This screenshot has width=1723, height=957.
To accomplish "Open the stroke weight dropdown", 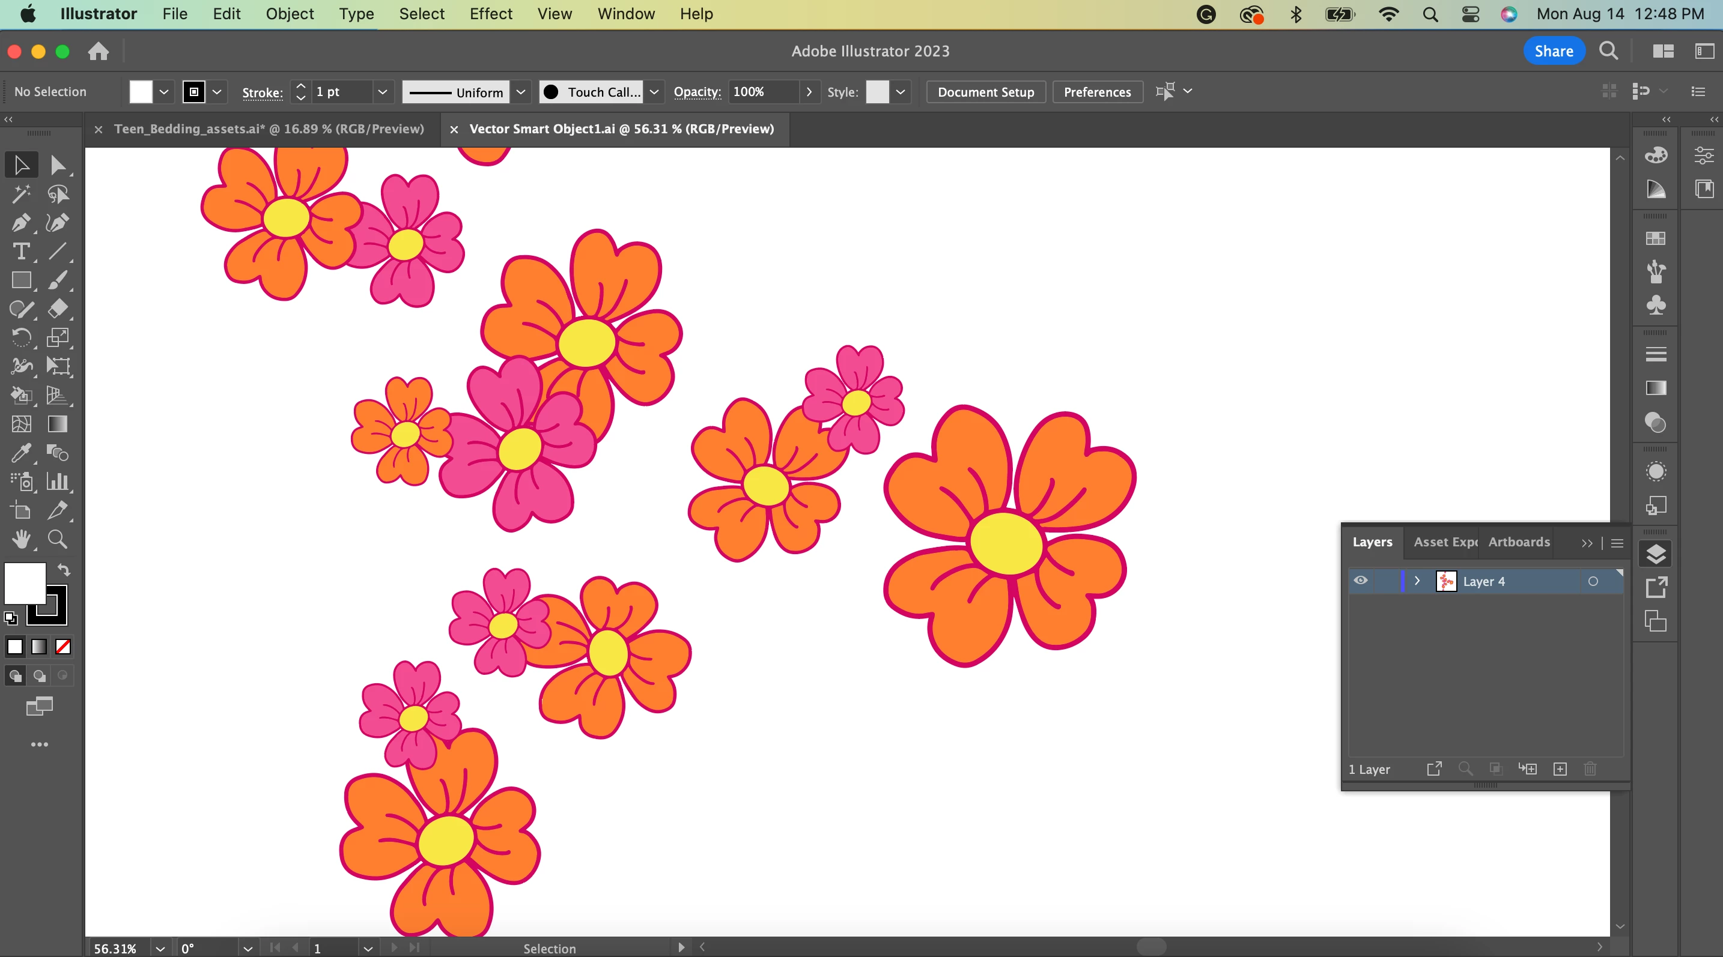I will pyautogui.click(x=382, y=91).
